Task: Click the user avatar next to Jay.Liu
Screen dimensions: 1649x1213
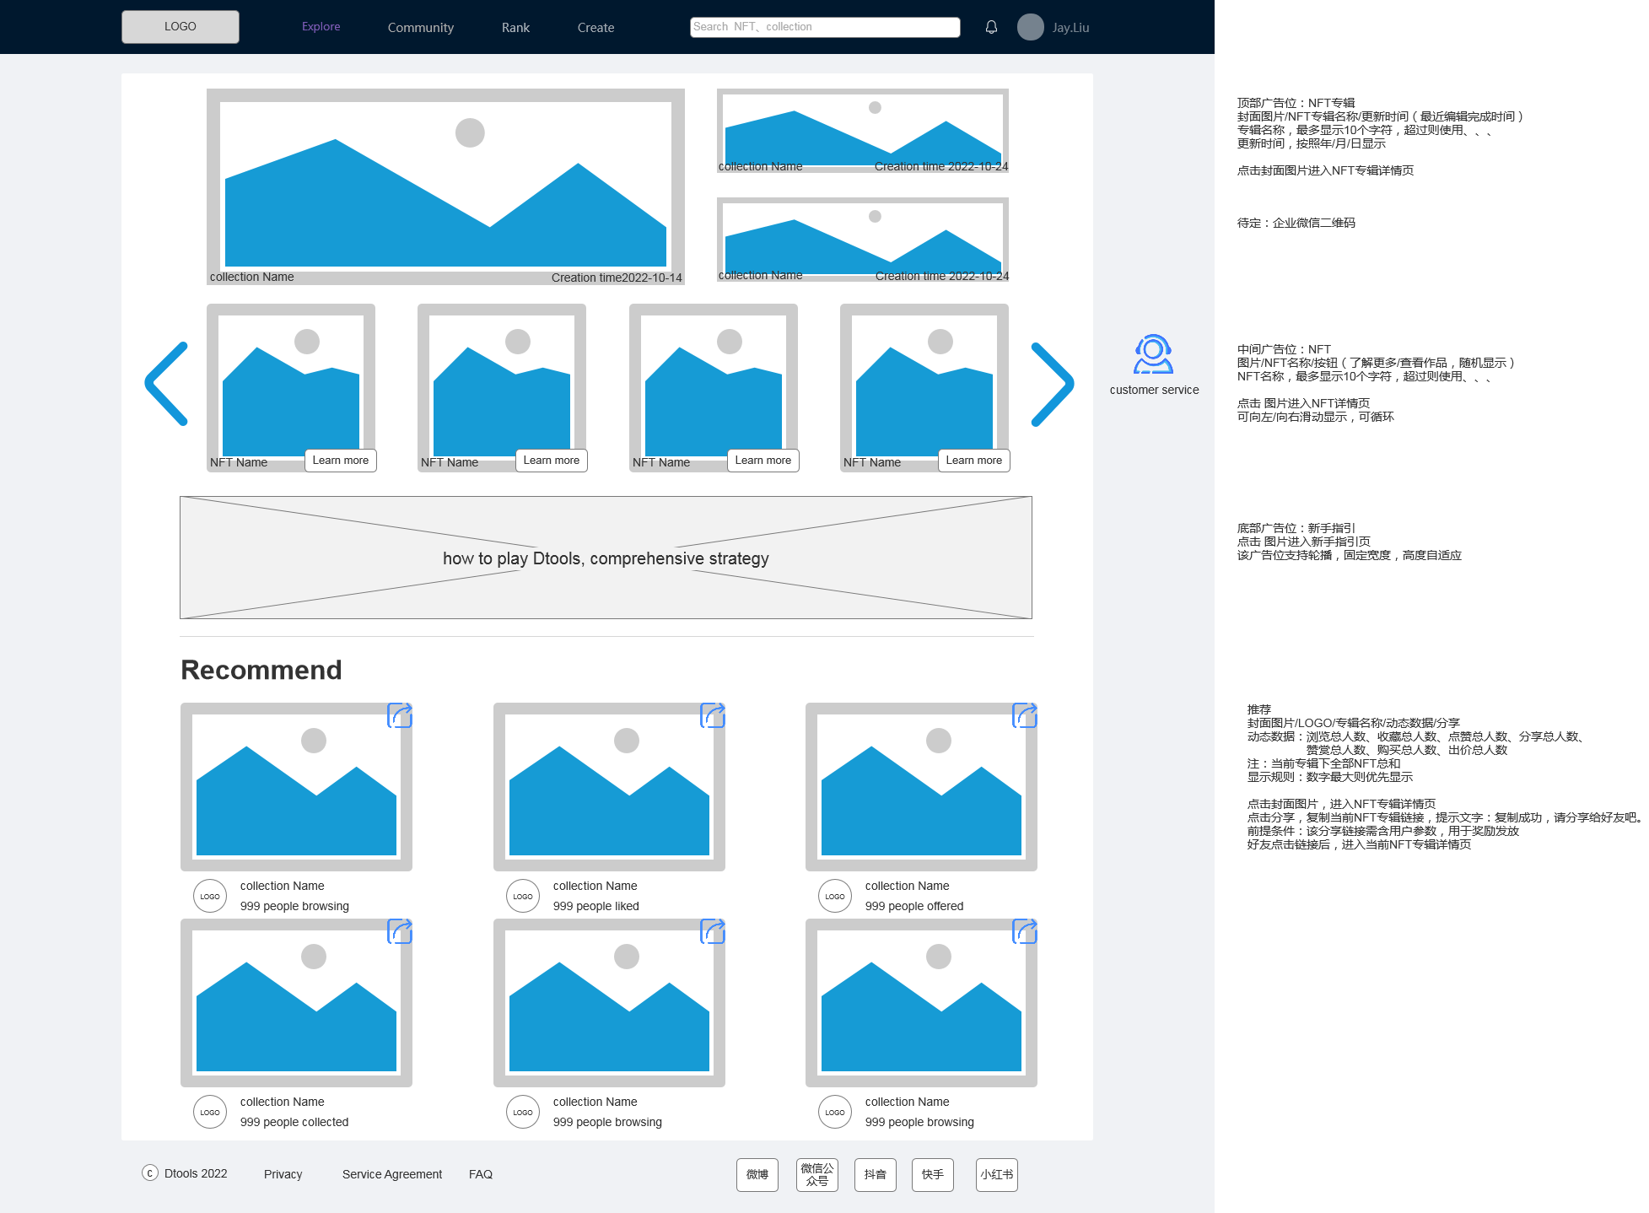Action: [x=1030, y=27]
